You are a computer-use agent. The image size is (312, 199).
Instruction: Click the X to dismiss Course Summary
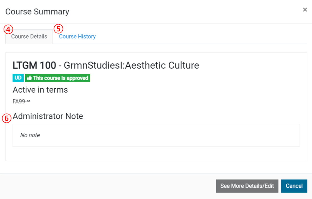[305, 9]
